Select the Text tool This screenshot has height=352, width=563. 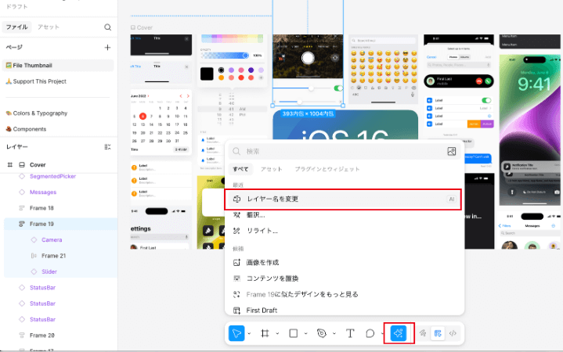[x=350, y=333]
